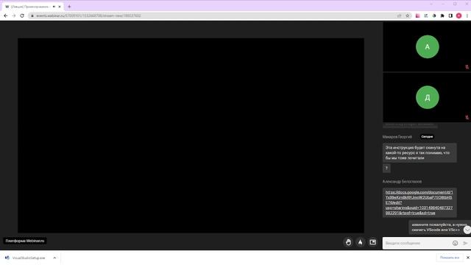This screenshot has height=265, width=471.
Task: Open the Chrome profile avatar
Action: click(x=458, y=15)
